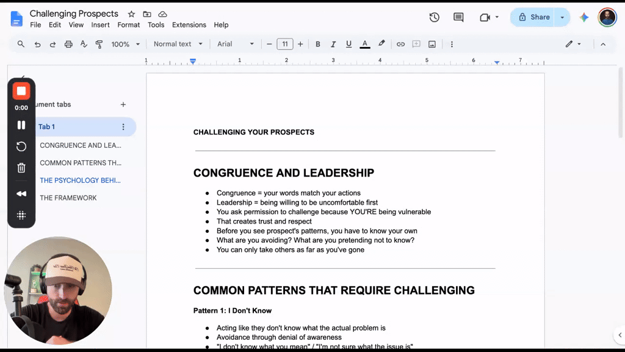Increase font size with plus
Image resolution: width=625 pixels, height=352 pixels.
pyautogui.click(x=300, y=44)
